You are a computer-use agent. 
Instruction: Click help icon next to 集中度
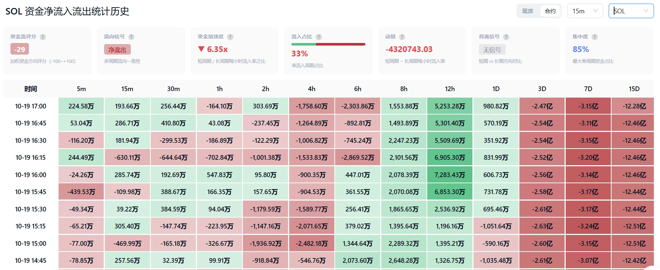tap(595, 37)
